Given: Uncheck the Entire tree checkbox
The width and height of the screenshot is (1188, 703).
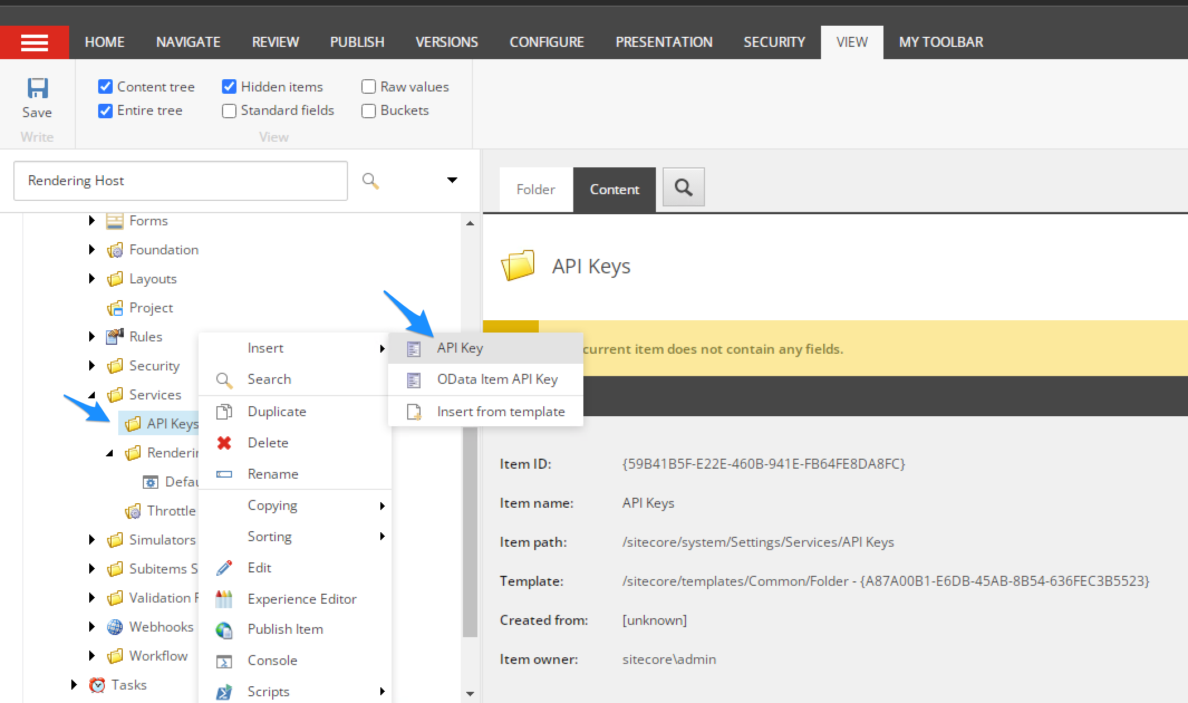Looking at the screenshot, I should tap(105, 110).
